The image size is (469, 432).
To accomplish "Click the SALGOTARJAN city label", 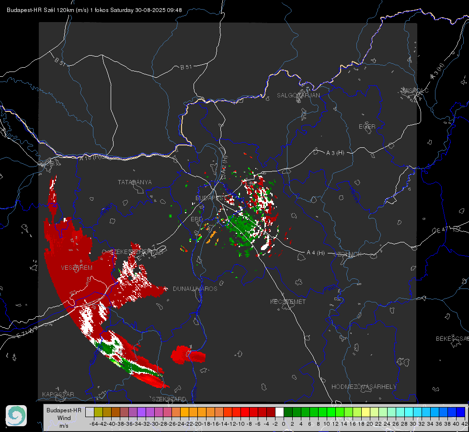I will [x=298, y=96].
